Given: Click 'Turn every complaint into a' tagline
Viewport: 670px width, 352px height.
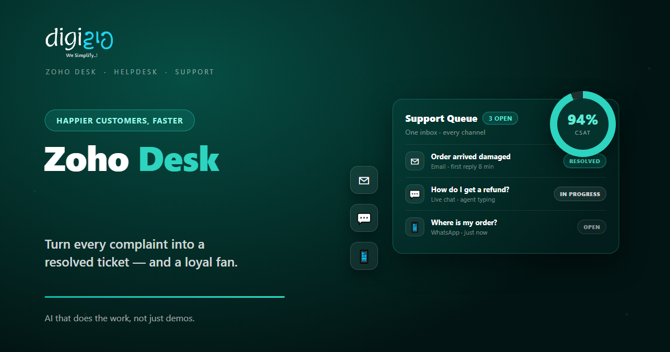Looking at the screenshot, I should pyautogui.click(x=125, y=244).
